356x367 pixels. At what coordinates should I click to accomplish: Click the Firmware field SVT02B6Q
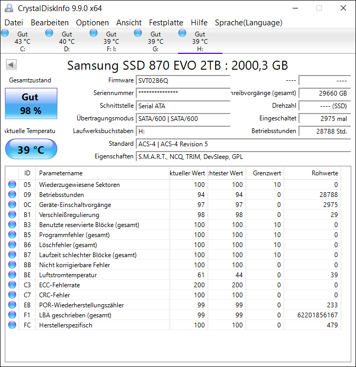(183, 80)
